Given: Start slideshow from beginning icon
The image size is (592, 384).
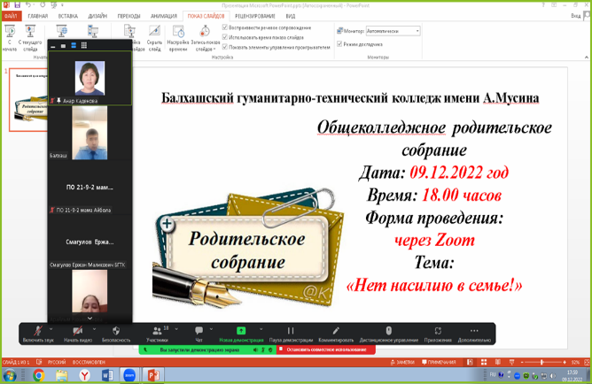Looking at the screenshot, I should pyautogui.click(x=10, y=32).
